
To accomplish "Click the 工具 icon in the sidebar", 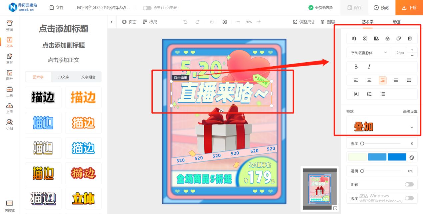I will pyautogui.click(x=9, y=92).
